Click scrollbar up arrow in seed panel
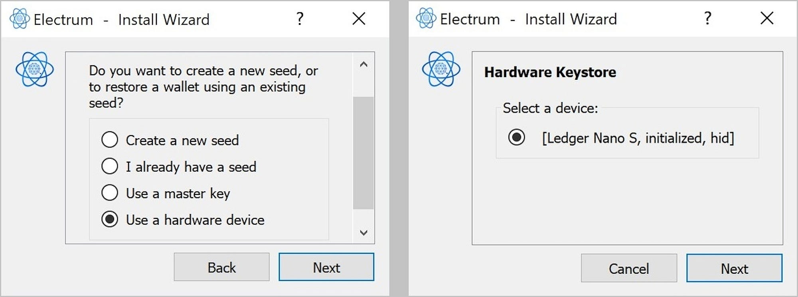Viewport: 798px width, 297px height. [x=363, y=64]
